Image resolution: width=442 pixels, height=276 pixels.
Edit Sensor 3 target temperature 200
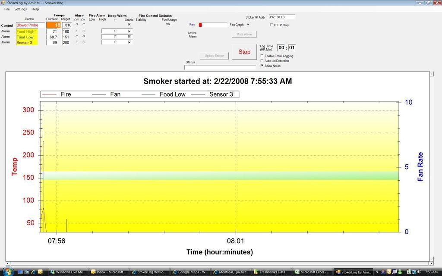[x=66, y=43]
